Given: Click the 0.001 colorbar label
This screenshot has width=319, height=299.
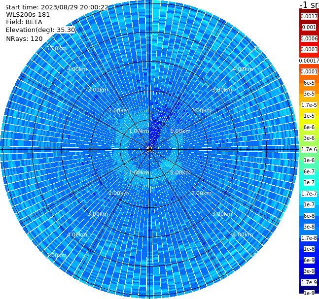Looking at the screenshot, I should point(309,27).
